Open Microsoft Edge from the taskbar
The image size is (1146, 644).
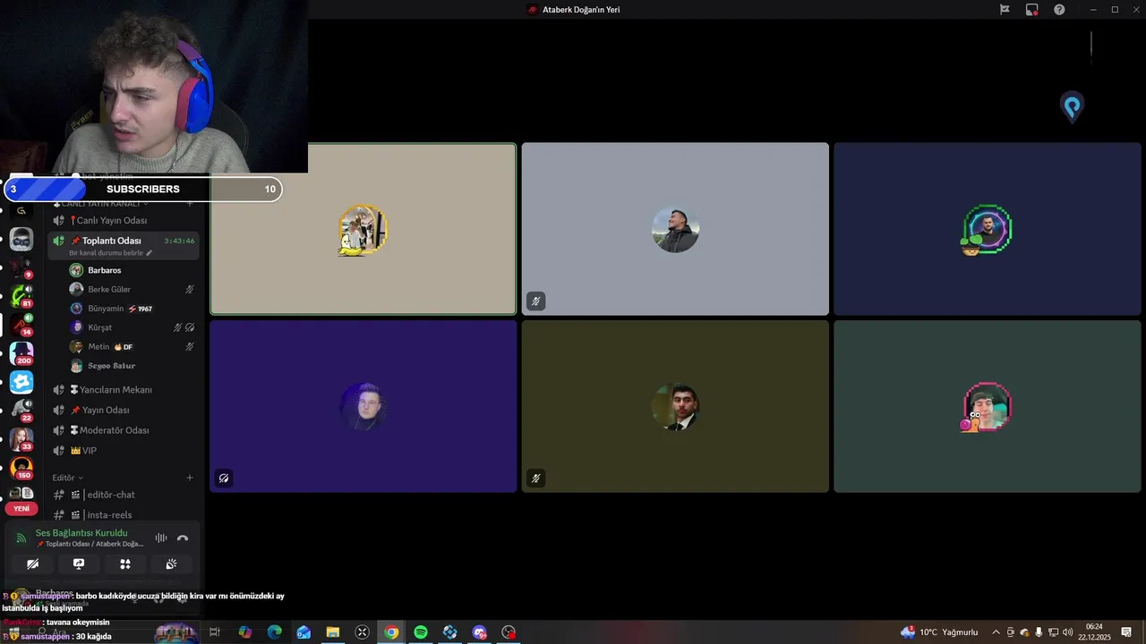click(x=274, y=632)
